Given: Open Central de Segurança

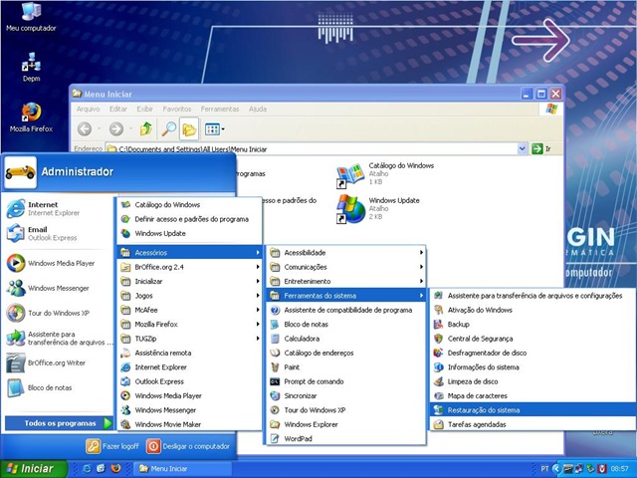Looking at the screenshot, I should tap(533, 339).
